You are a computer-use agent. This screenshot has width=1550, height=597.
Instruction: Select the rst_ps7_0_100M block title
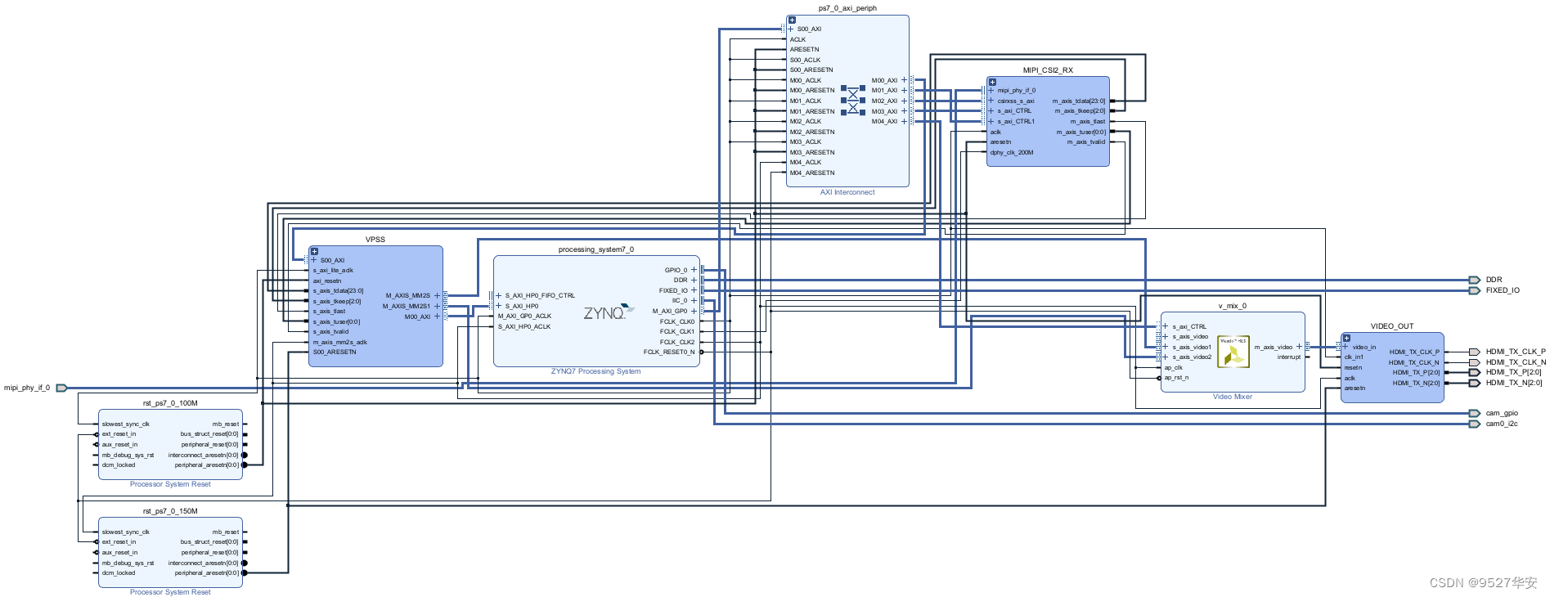pos(170,403)
